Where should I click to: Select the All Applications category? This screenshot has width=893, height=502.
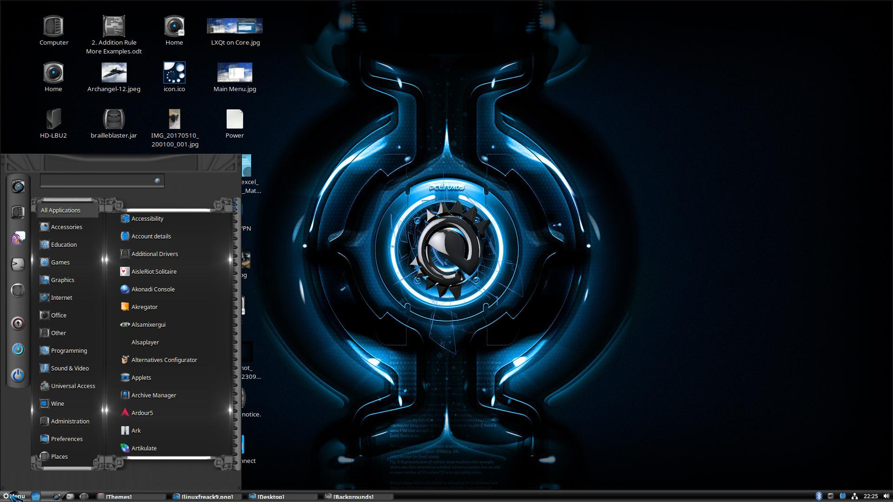pyautogui.click(x=60, y=210)
